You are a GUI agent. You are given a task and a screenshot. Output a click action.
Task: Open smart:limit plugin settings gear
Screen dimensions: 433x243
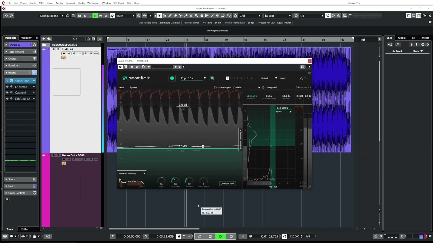pos(309,73)
